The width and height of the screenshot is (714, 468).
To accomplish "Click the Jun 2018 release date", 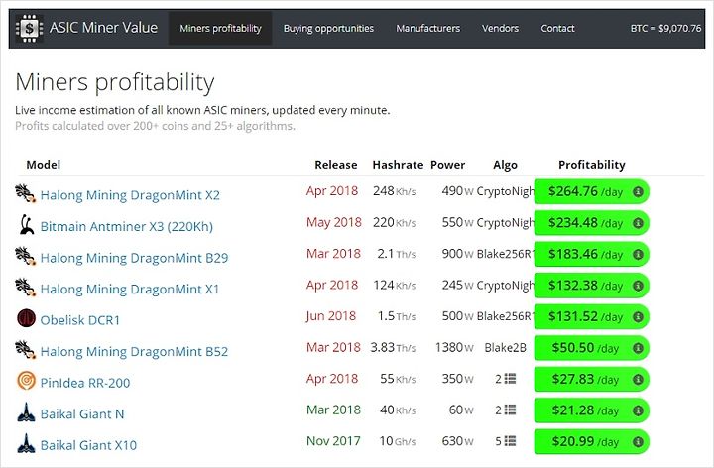I will 331,316.
